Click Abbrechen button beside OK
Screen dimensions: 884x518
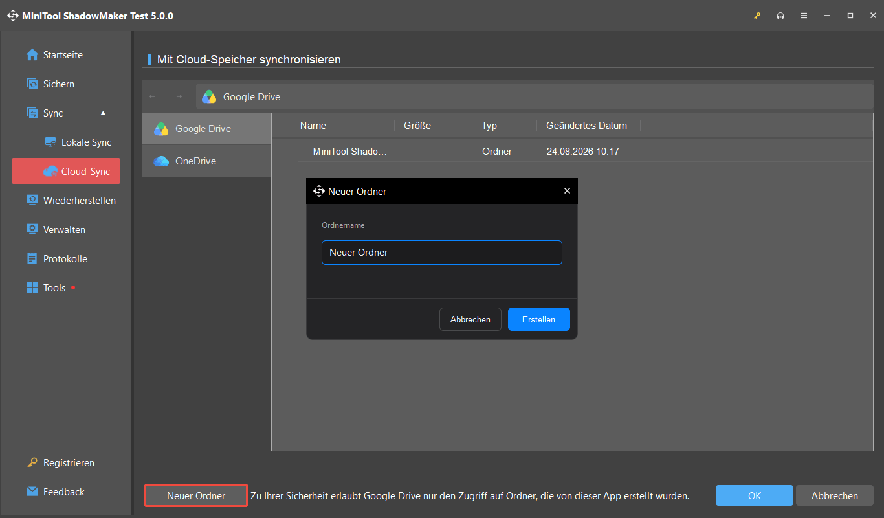coord(835,496)
